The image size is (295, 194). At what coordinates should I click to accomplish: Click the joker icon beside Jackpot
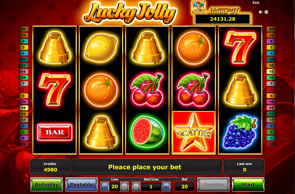coord(198,7)
